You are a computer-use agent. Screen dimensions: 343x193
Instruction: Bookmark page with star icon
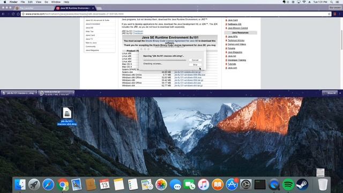329,14
